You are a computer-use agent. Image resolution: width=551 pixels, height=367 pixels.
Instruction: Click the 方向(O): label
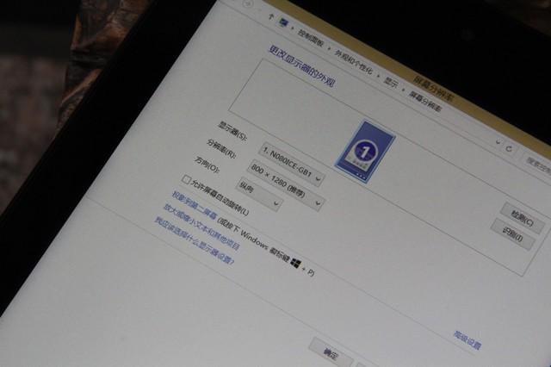[207, 165]
